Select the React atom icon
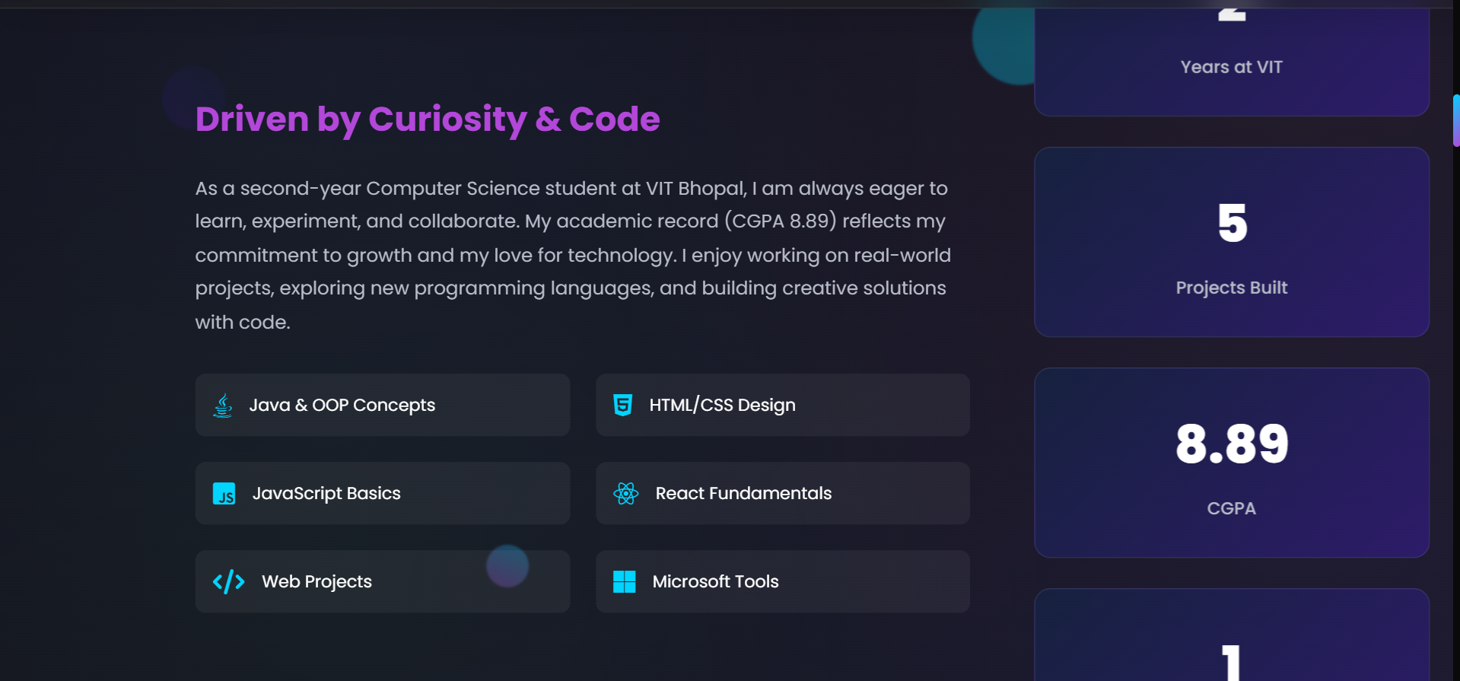Viewport: 1460px width, 681px height. click(625, 493)
